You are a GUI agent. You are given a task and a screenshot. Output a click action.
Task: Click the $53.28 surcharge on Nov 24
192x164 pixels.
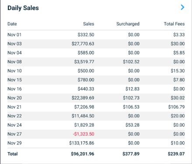coord(133,125)
